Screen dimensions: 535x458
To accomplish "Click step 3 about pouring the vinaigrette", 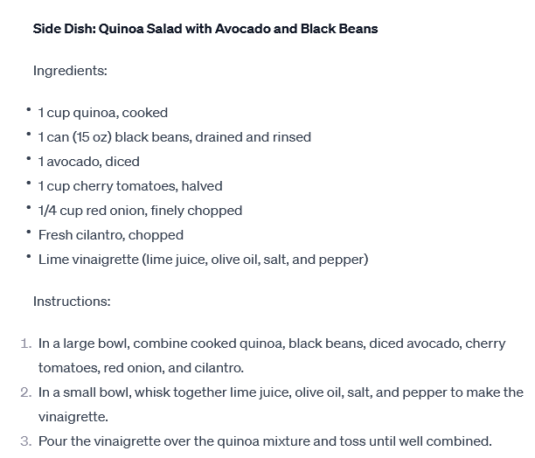I will [x=265, y=441].
